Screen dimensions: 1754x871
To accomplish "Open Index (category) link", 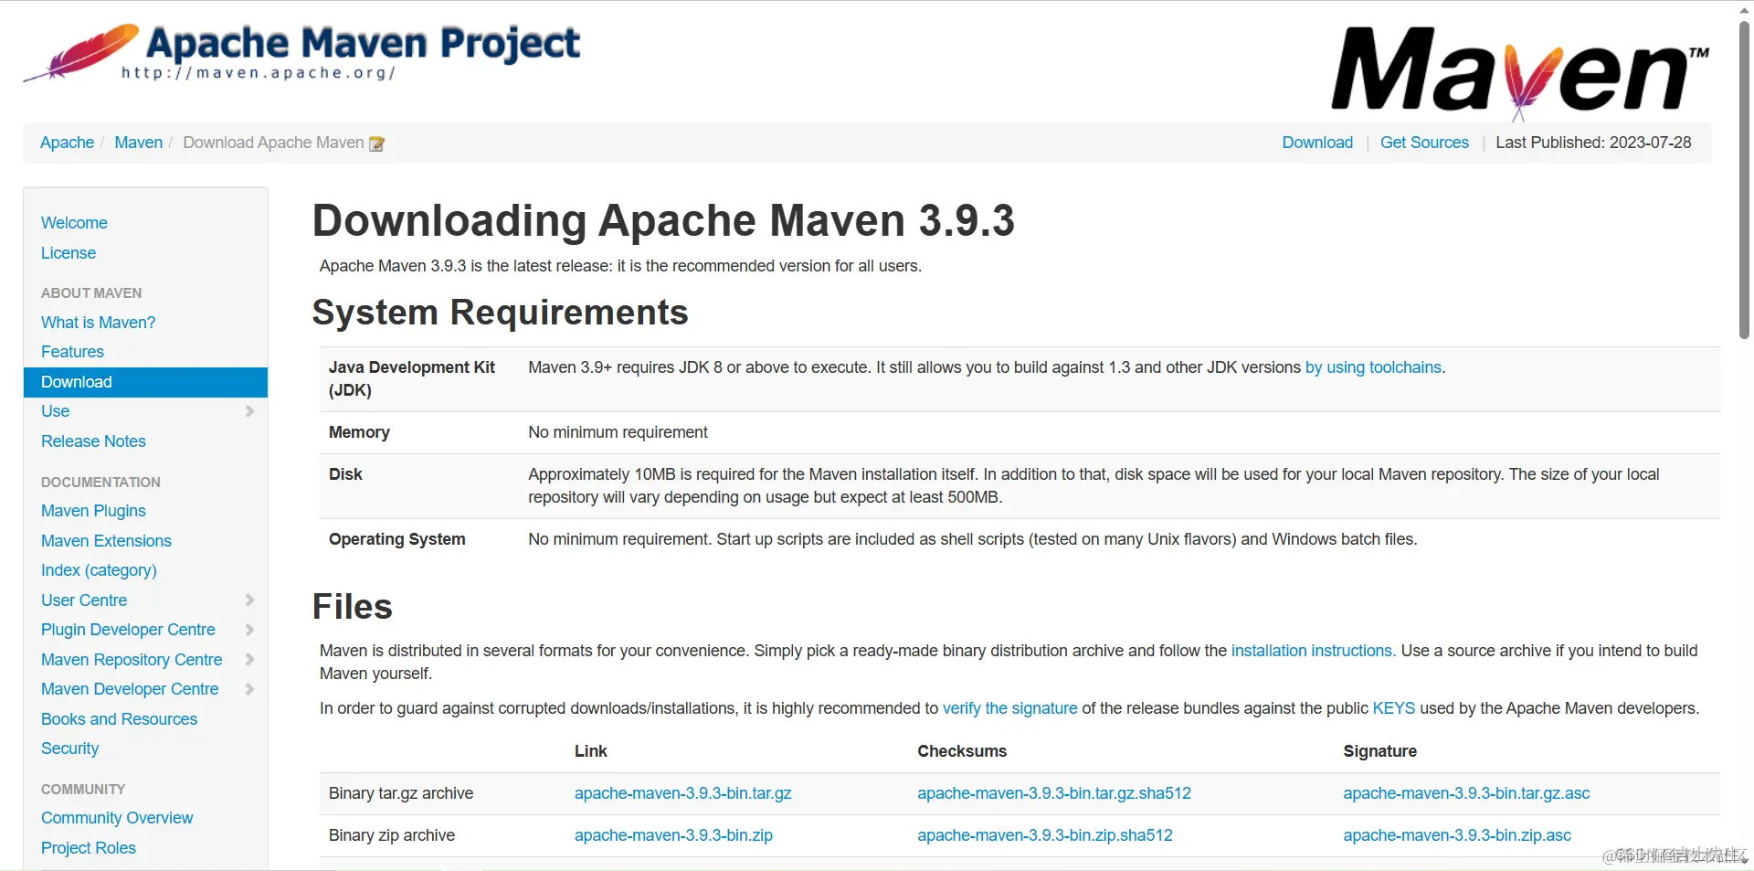I will coord(99,570).
